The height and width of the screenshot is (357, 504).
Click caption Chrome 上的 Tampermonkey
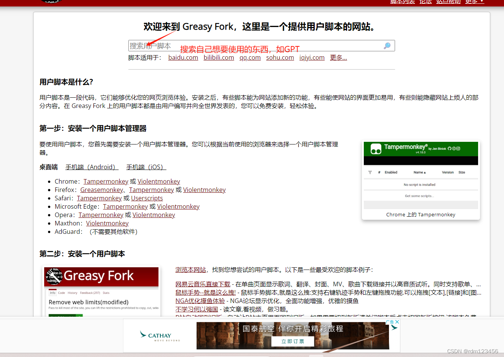point(421,214)
